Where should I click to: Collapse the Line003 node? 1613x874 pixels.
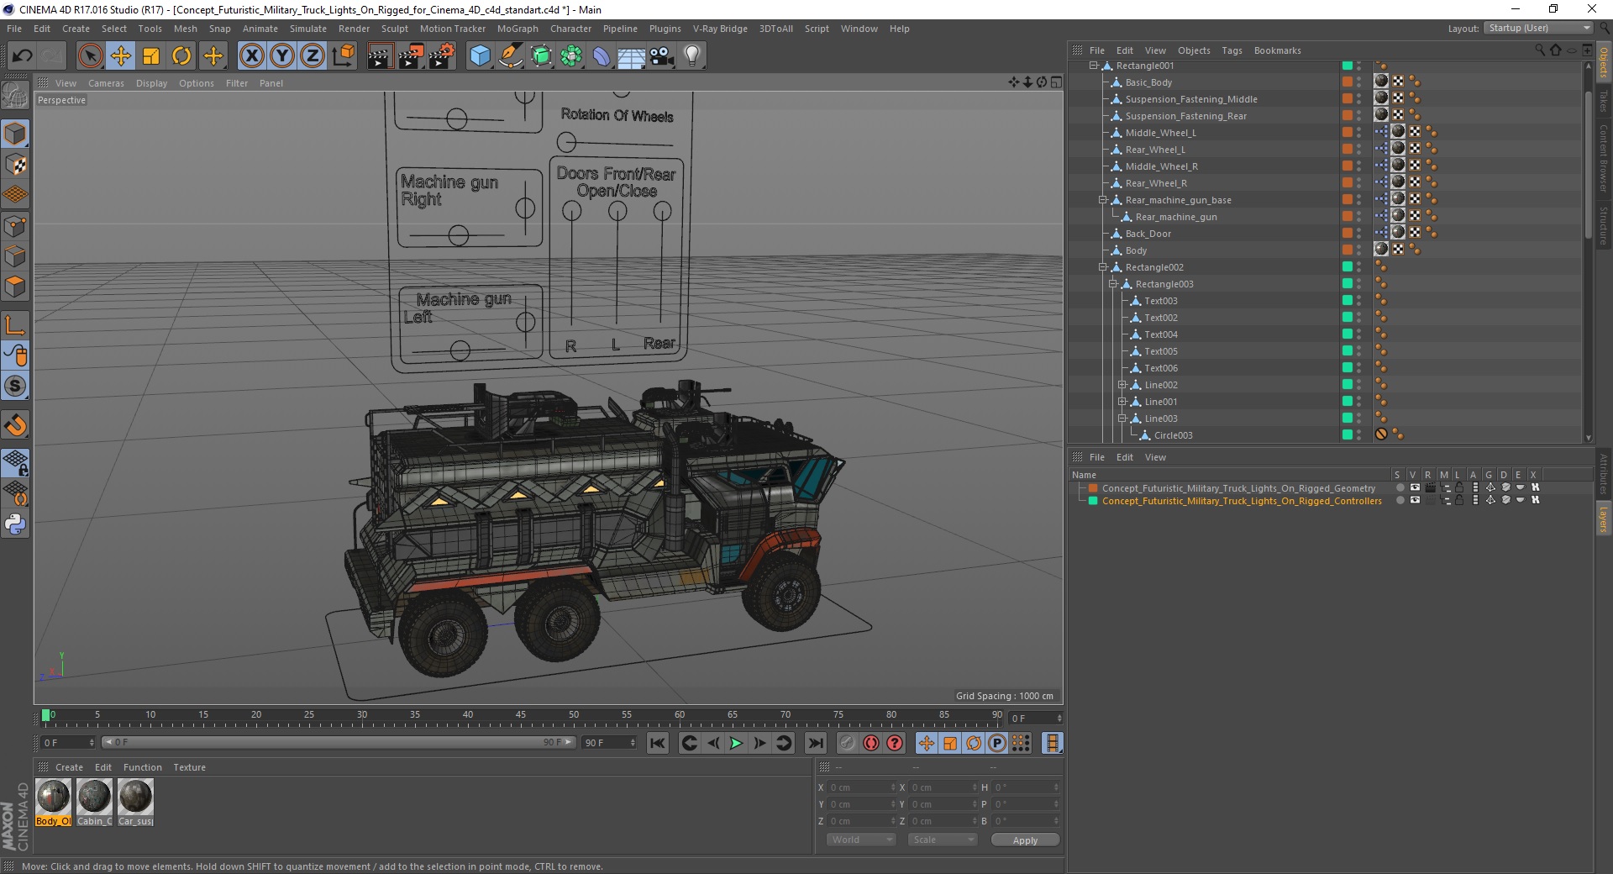pos(1122,419)
